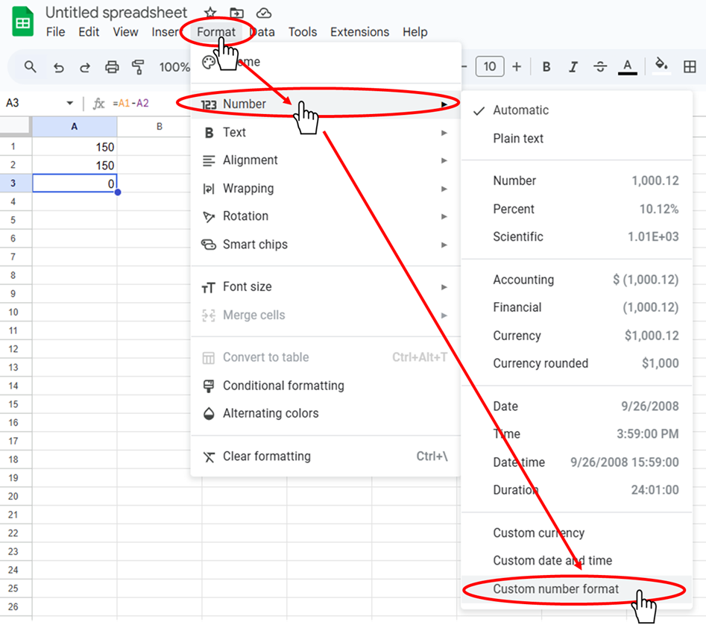Open the Format menu
Viewport: 706px width, 628px height.
216,32
